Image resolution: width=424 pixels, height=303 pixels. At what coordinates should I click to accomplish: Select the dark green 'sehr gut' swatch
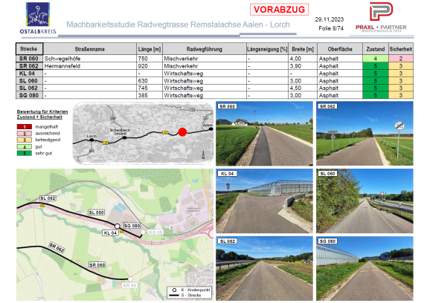point(25,153)
